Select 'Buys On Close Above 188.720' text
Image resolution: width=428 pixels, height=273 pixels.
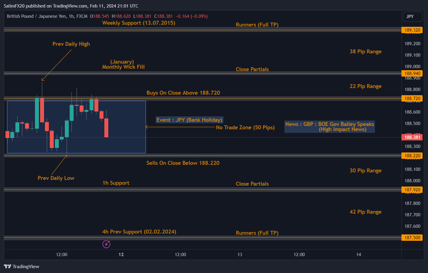(183, 93)
